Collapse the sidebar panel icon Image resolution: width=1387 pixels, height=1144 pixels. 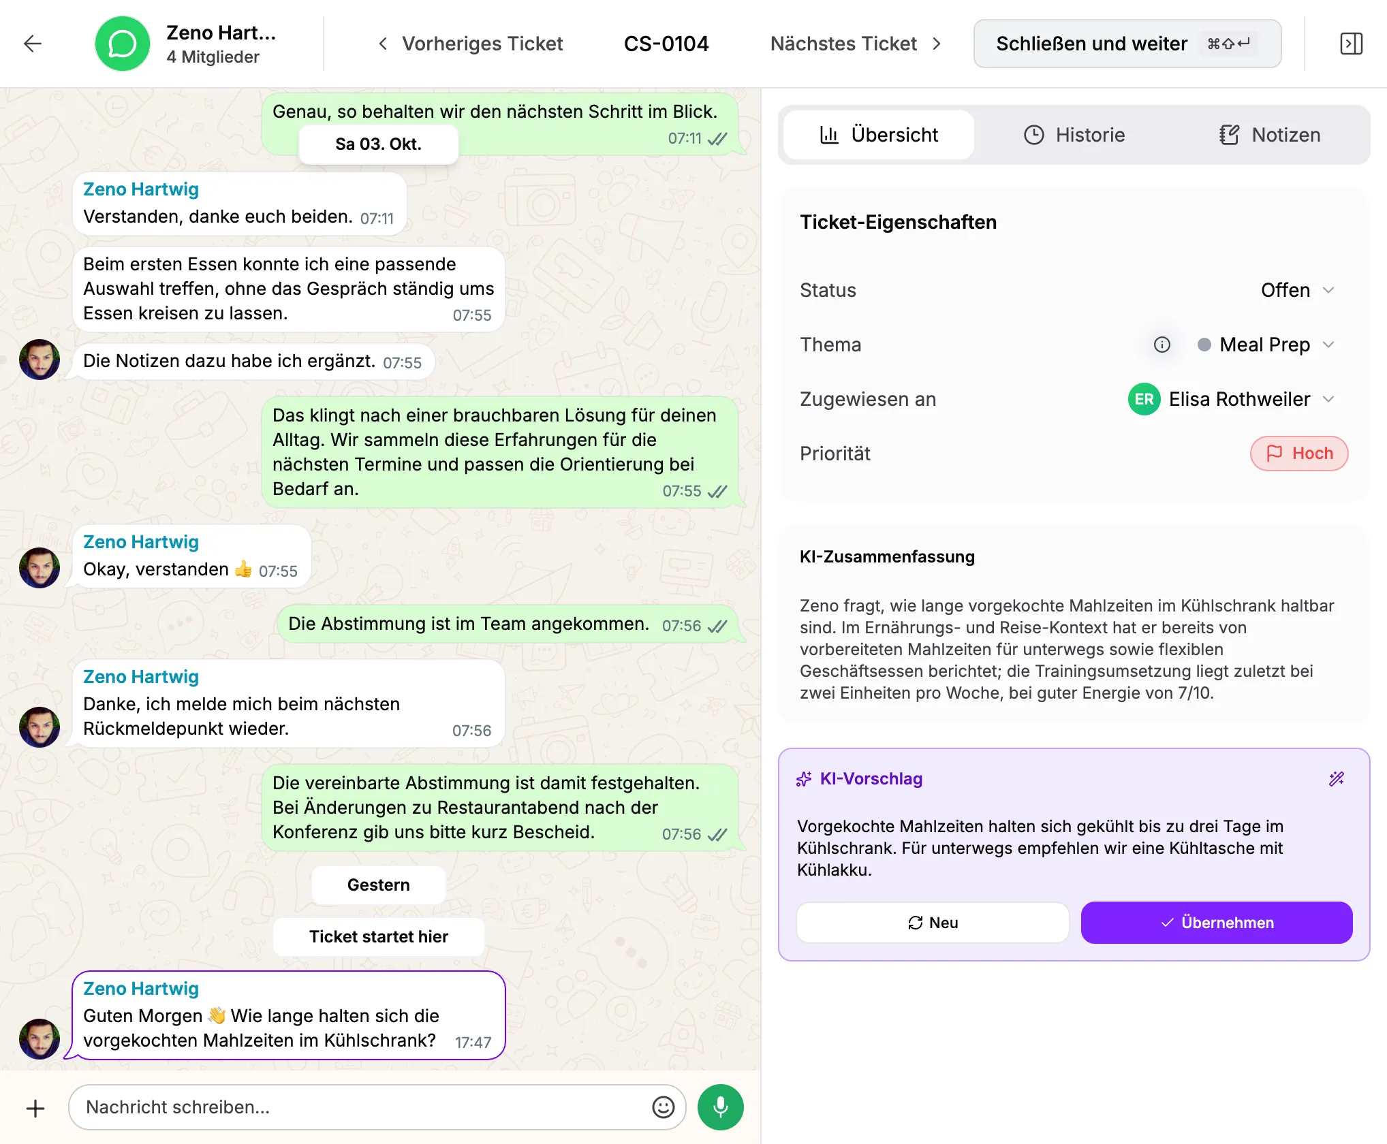pyautogui.click(x=1351, y=44)
